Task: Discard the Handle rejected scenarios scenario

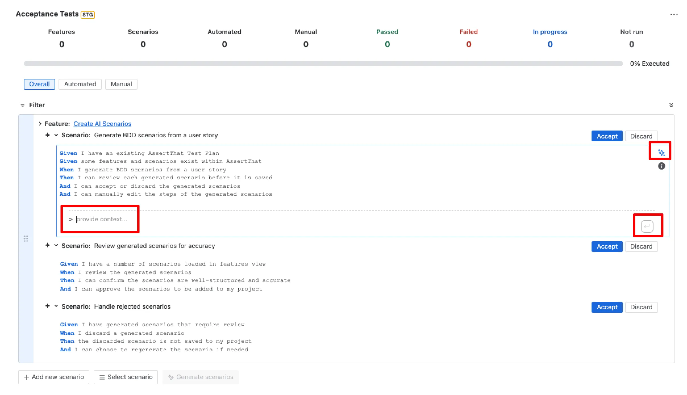Action: point(641,307)
